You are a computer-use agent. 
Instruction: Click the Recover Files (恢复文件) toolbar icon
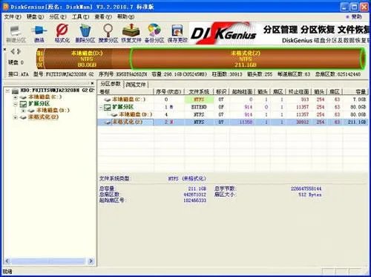pos(131,33)
